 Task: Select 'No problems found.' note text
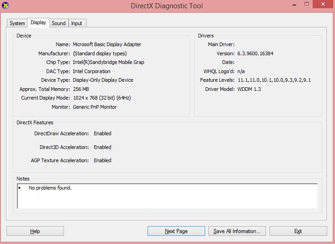tap(50, 188)
